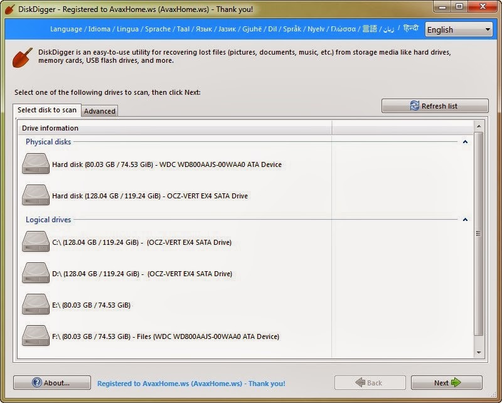Click the D:\ logical drive icon
This screenshot has height=403, width=502.
click(36, 273)
